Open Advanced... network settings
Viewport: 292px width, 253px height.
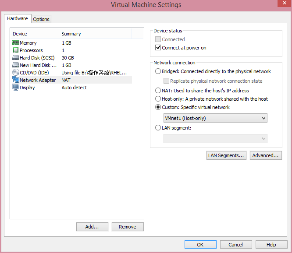pyautogui.click(x=266, y=155)
